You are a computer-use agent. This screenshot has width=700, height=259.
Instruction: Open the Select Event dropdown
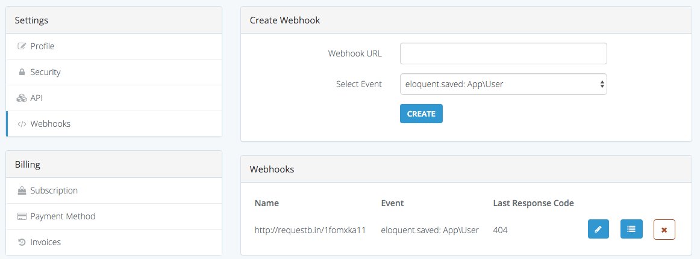click(503, 84)
